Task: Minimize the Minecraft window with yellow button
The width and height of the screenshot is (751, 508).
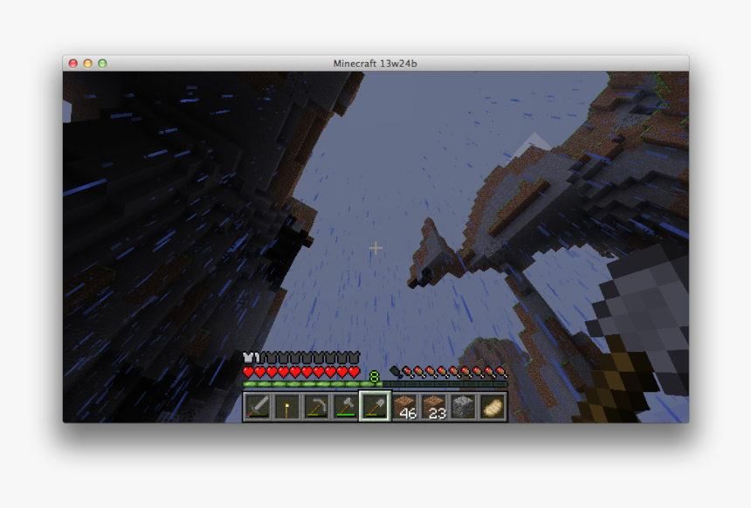Action: coord(87,63)
